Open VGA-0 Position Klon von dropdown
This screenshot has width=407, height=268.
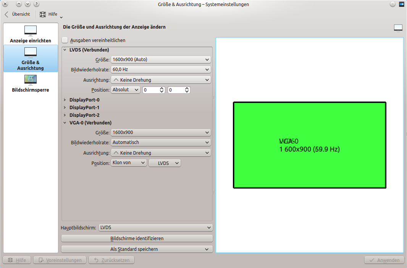129,163
